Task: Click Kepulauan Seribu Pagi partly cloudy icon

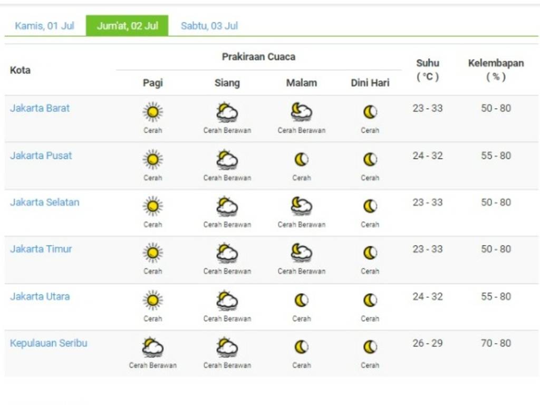Action: pos(153,347)
